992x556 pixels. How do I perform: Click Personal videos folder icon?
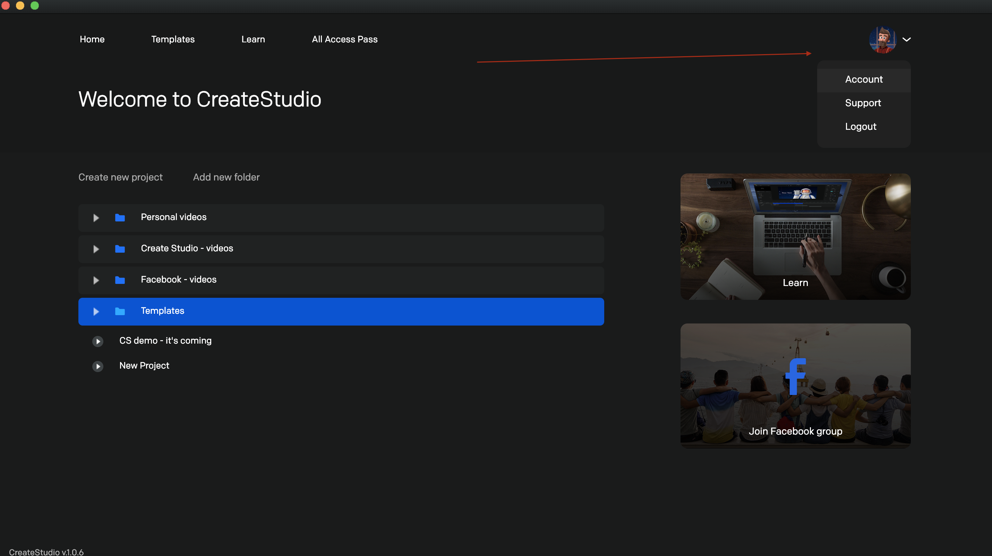(x=120, y=218)
